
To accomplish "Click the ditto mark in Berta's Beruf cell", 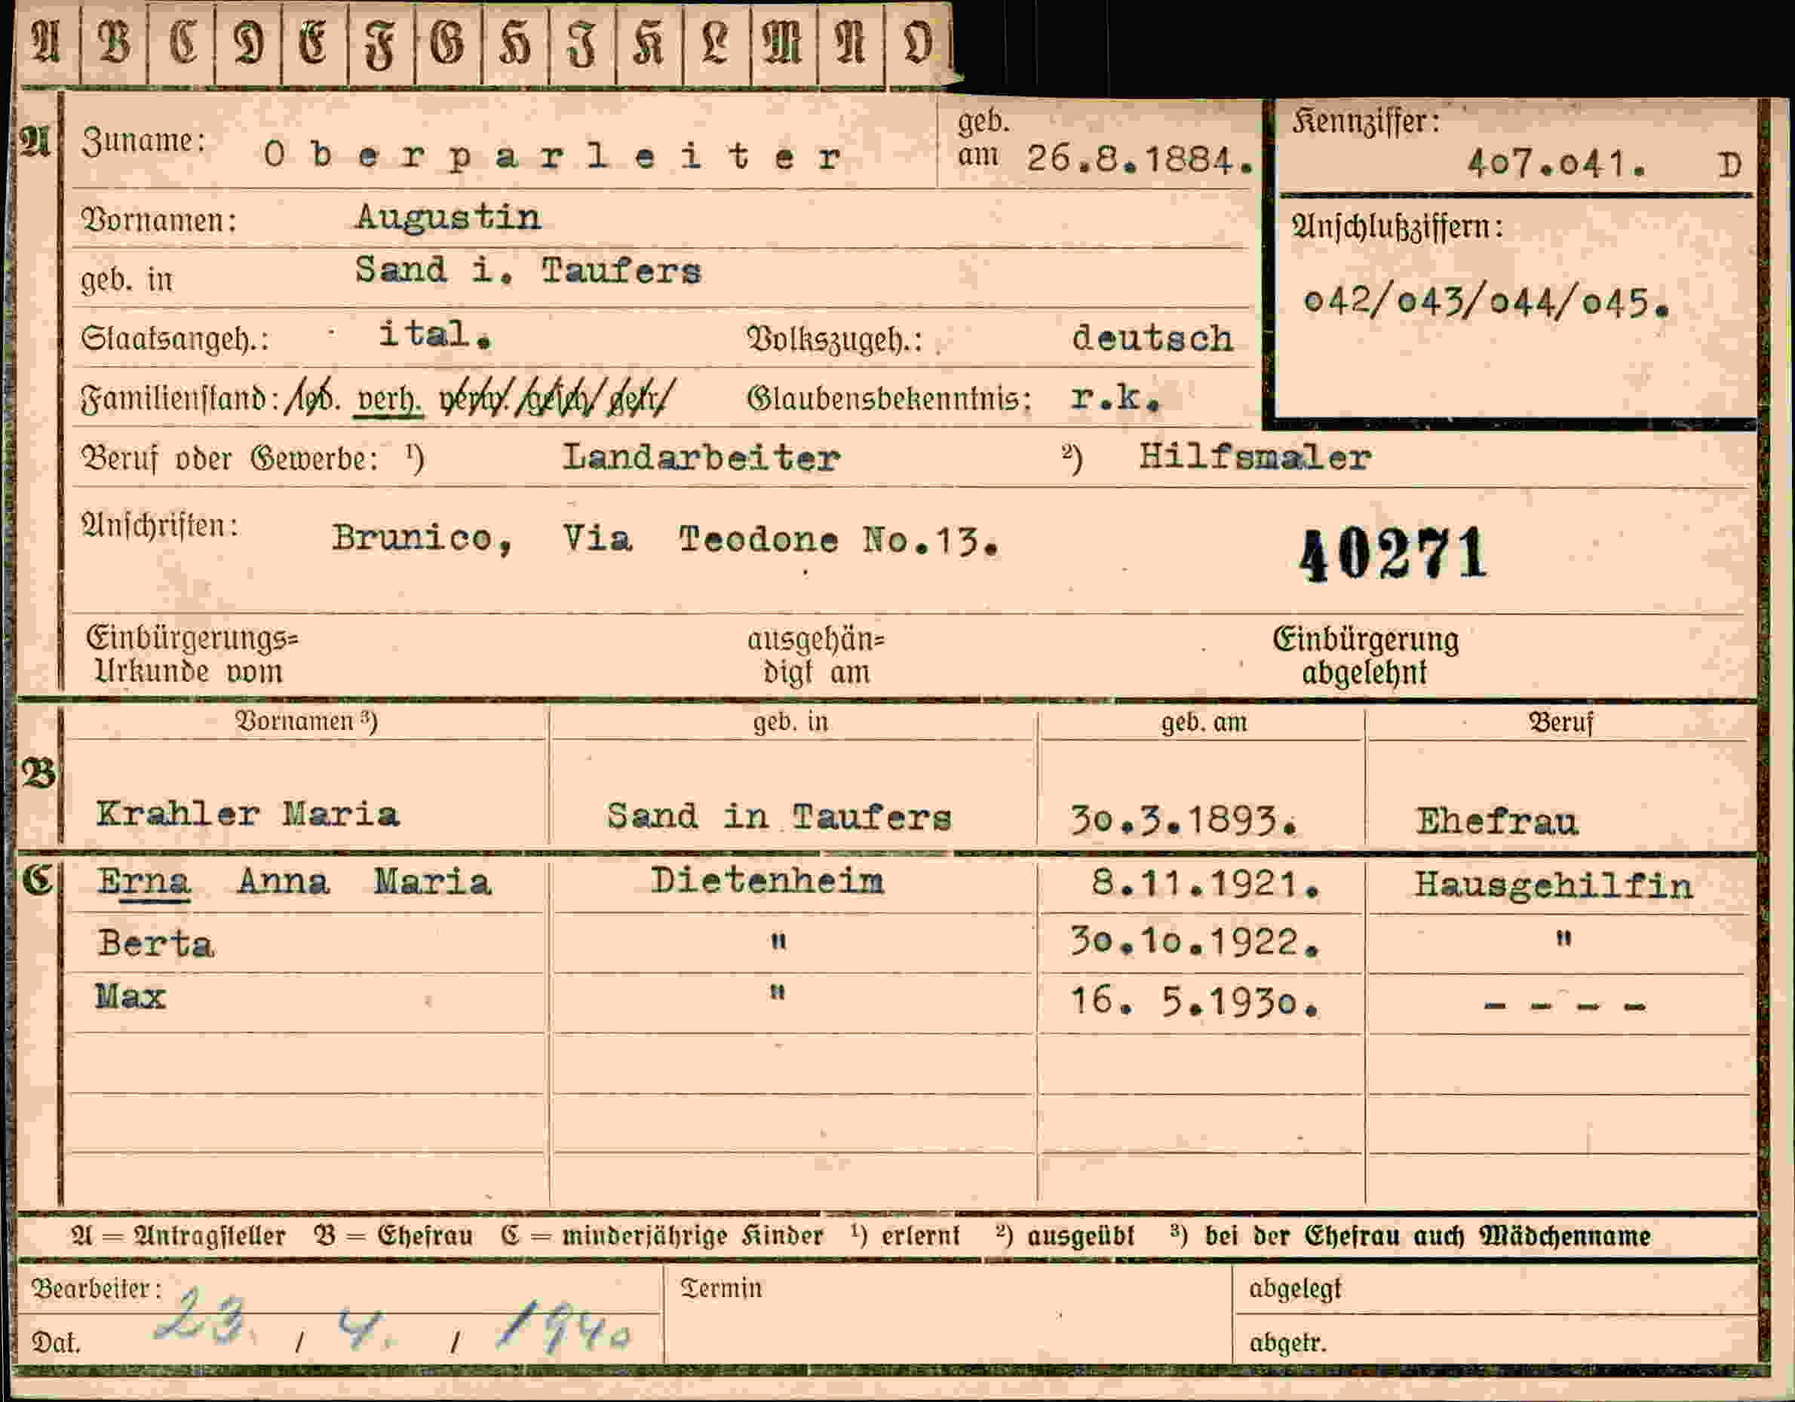I will 1563,938.
